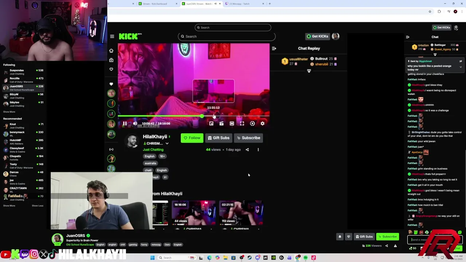Unfollow JuanOSRS with broken heart button

(348, 237)
